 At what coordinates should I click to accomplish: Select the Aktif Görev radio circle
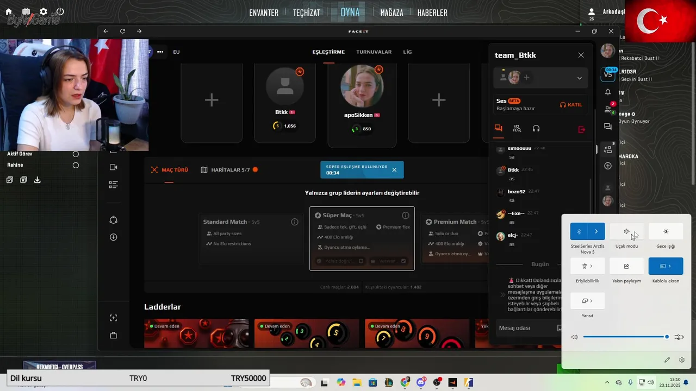76,154
